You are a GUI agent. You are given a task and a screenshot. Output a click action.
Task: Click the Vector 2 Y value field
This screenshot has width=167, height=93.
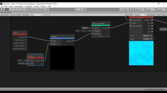click(x=22, y=64)
